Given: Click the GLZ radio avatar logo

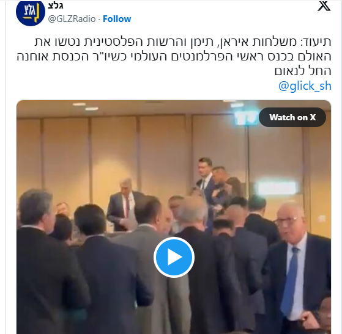Looking at the screenshot, I should pos(31,12).
